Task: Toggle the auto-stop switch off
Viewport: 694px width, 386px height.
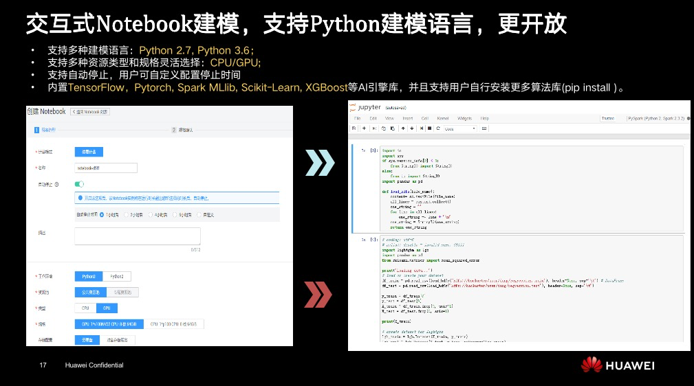Action: [x=79, y=184]
